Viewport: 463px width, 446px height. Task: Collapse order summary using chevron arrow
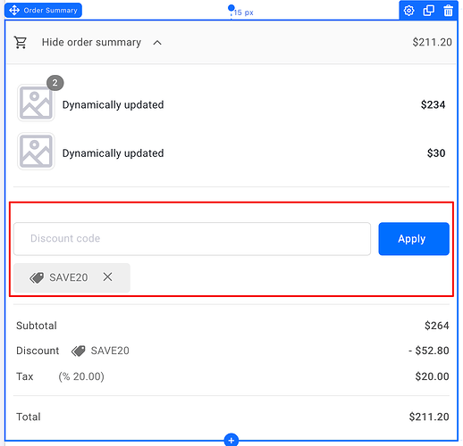157,43
